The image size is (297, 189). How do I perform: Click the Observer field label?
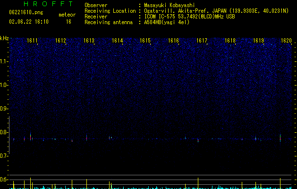[96, 5]
